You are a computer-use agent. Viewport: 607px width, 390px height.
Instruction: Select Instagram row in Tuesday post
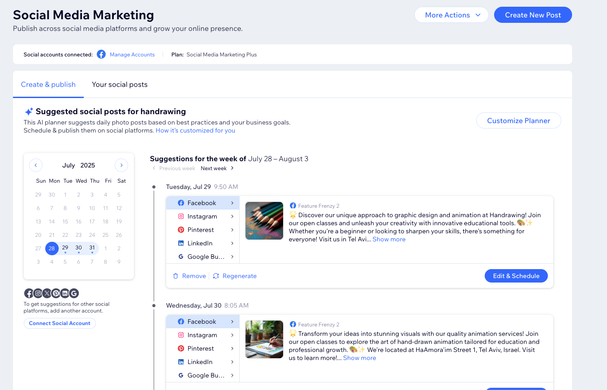[x=203, y=216]
